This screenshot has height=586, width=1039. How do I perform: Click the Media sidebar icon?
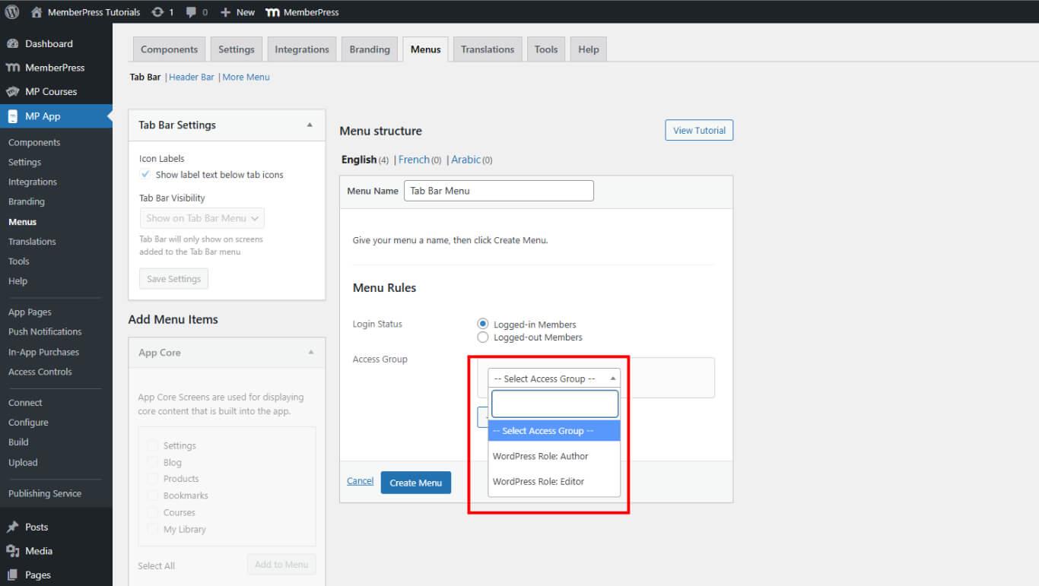pos(13,551)
